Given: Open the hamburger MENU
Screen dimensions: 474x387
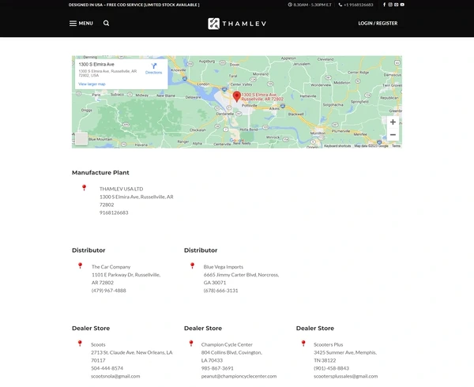Looking at the screenshot, I should pyautogui.click(x=81, y=23).
